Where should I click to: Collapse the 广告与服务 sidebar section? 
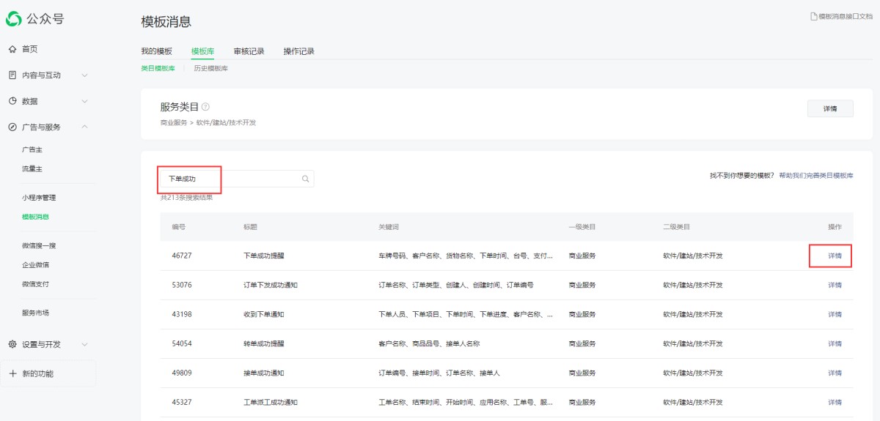tap(84, 127)
